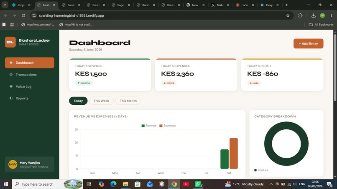The image size is (337, 189).
Task: Open the weather widget 17°C Mostly cloudy
Action: tap(244, 184)
